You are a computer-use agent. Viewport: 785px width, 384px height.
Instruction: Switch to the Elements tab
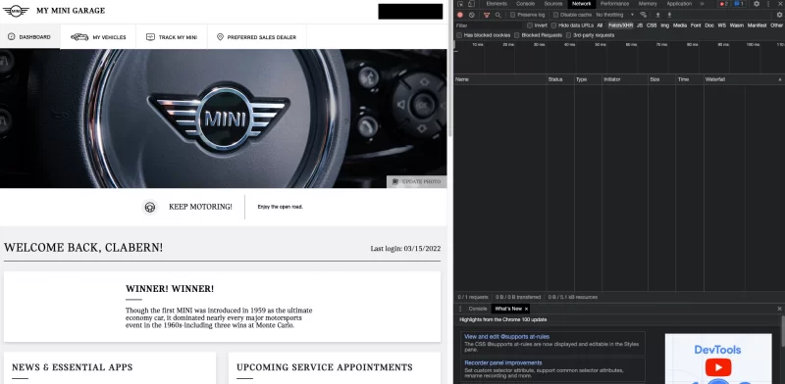point(497,4)
